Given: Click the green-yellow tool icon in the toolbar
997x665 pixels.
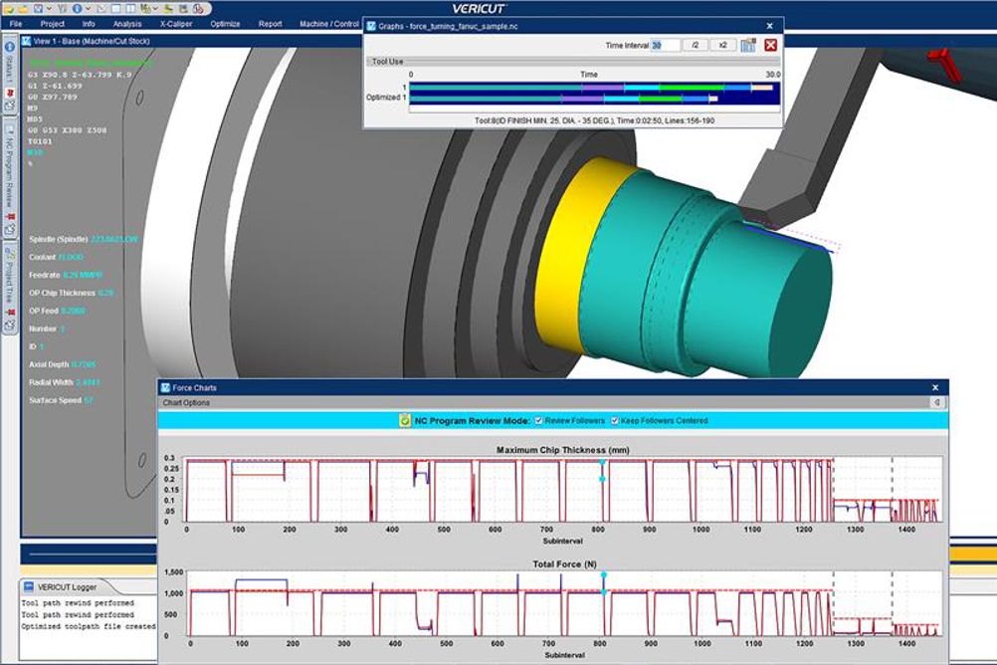Looking at the screenshot, I should pyautogui.click(x=145, y=9).
